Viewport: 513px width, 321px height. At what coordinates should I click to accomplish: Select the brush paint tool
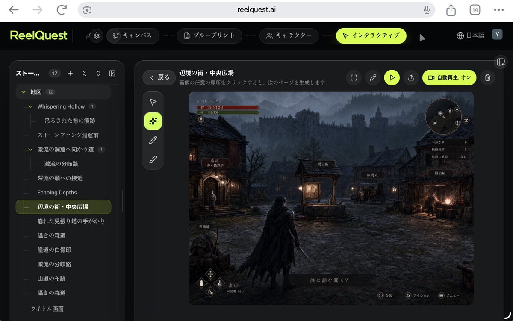(x=153, y=159)
